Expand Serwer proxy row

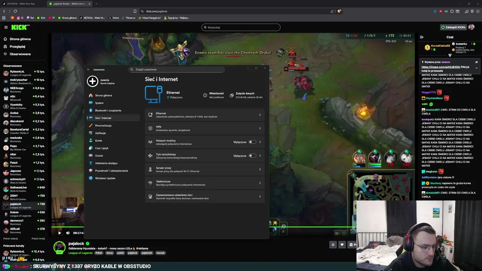coord(204,169)
